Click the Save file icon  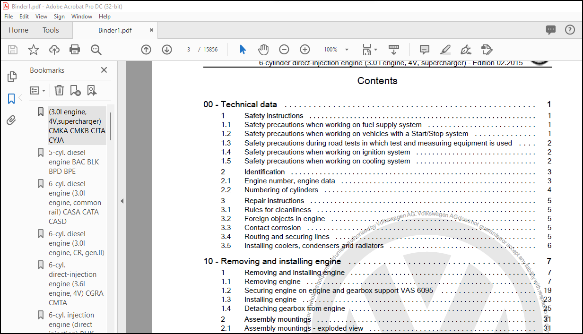[13, 50]
